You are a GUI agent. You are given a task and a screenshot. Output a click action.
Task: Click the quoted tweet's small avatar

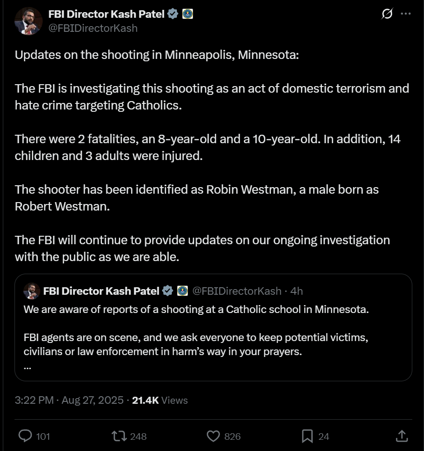pos(32,291)
